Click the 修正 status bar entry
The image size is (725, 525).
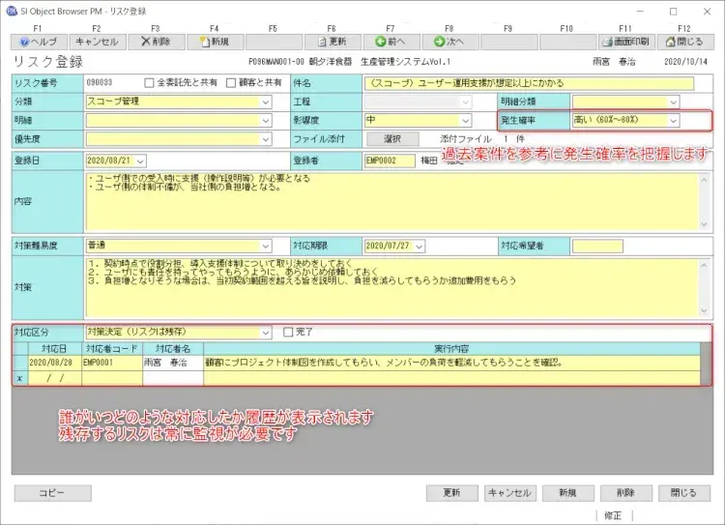(x=614, y=515)
